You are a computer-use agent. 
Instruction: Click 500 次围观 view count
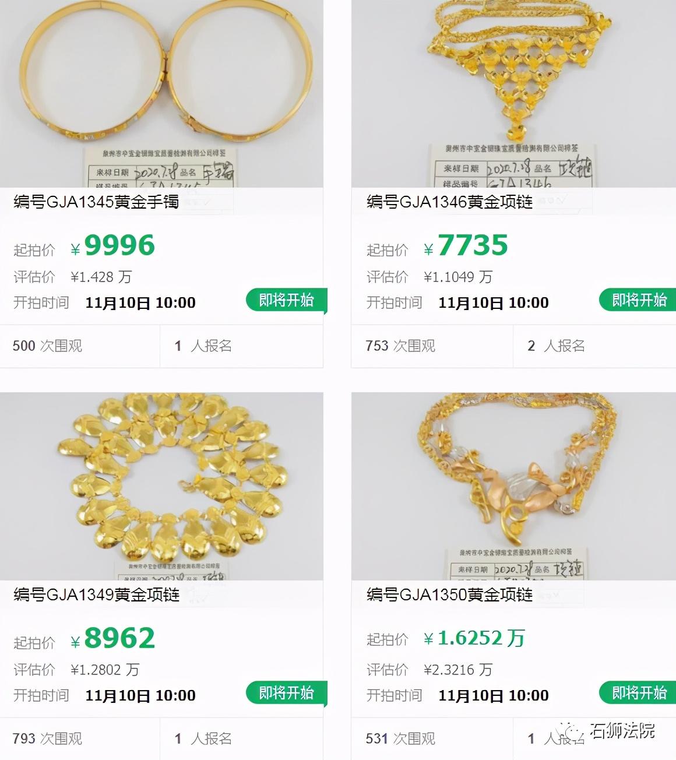(47, 346)
